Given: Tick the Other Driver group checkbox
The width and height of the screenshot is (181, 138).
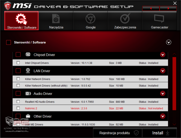Looking at the screenshot, I should click(18, 116).
